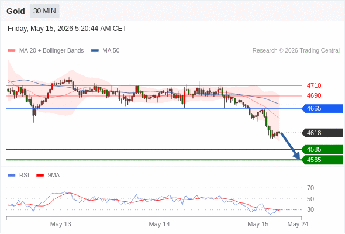Click the 4690 resistance level label
This screenshot has height=234, width=345.
pos(314,95)
